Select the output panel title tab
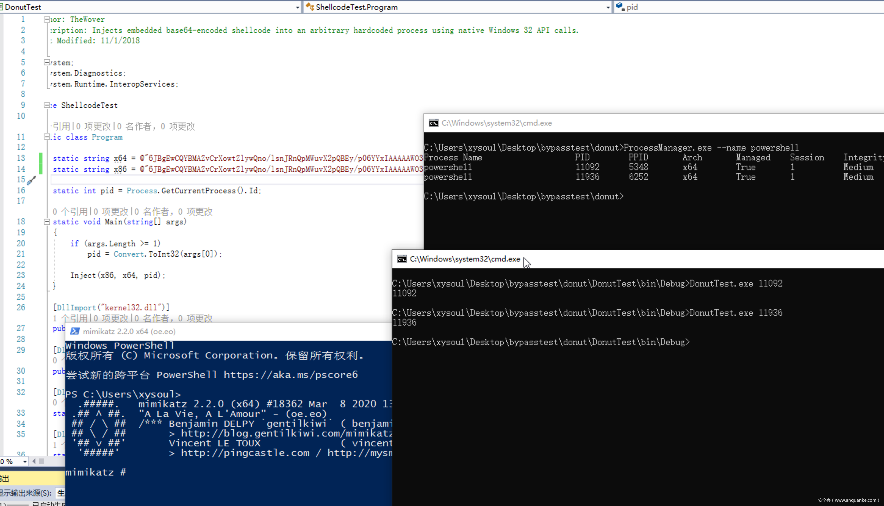This screenshot has width=884, height=506. click(x=5, y=479)
